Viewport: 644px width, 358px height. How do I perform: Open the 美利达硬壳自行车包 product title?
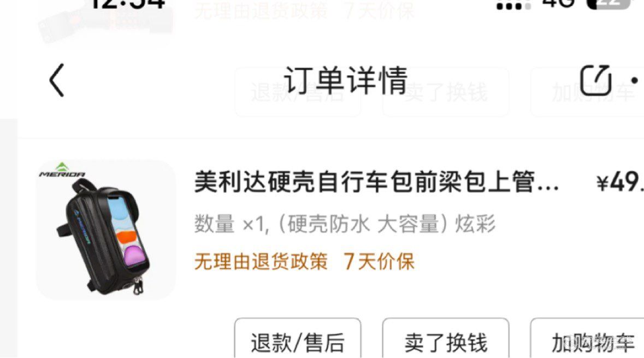(x=377, y=181)
